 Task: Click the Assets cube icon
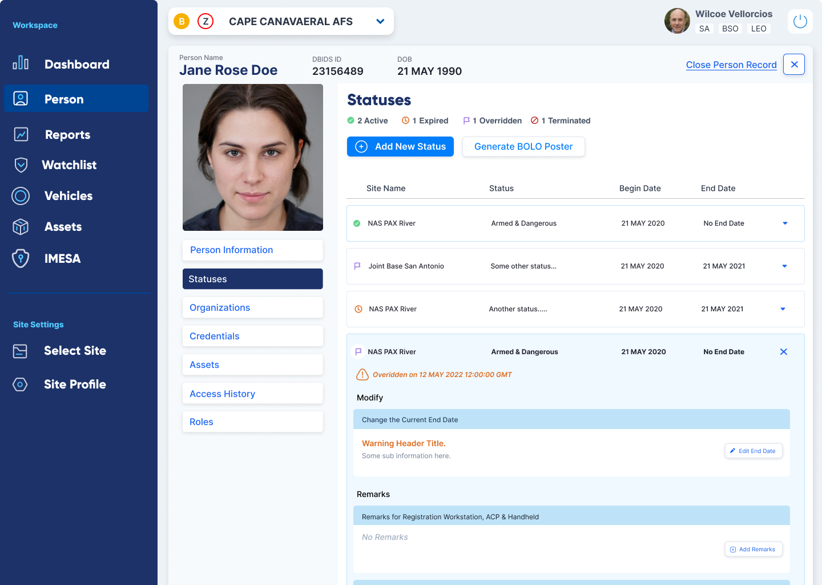click(21, 227)
